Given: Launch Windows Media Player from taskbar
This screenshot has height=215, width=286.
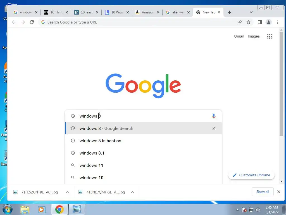Looking at the screenshot, I should [42, 209].
